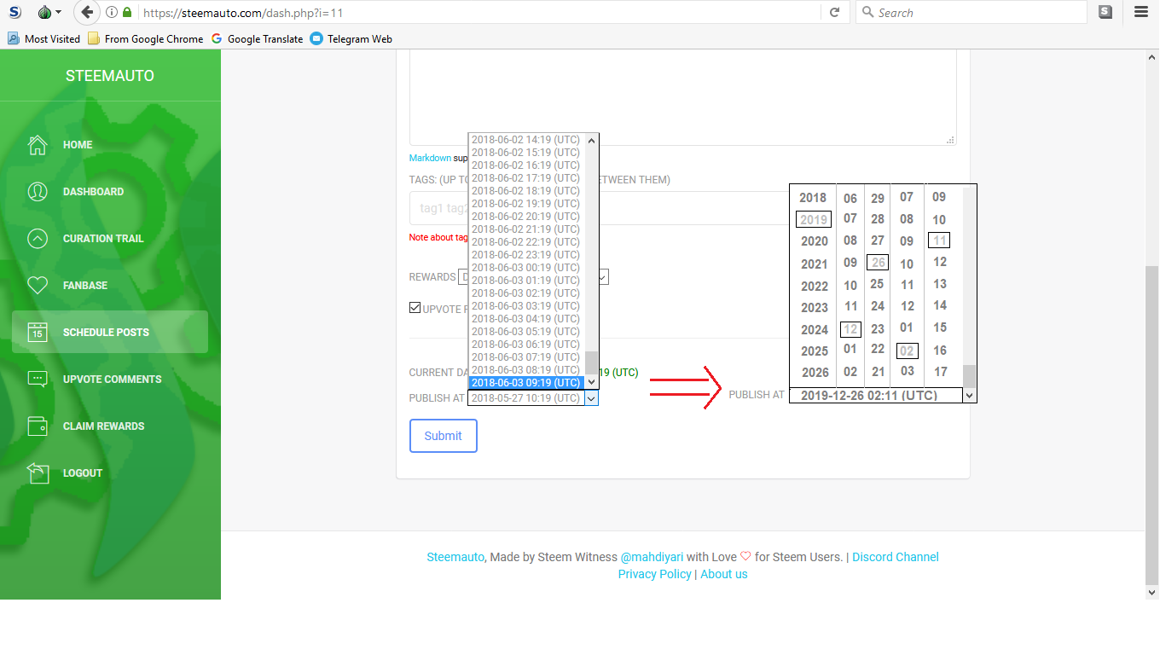The image size is (1160, 655).
Task: Open the Home sidebar icon
Action: tap(38, 145)
